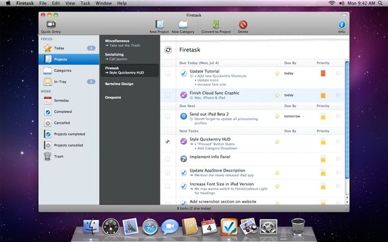Click the flag icon on Send out iPad Beta 2 row
The image size is (388, 242).
338,116
